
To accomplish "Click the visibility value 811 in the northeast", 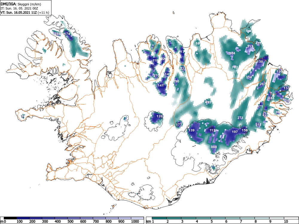I will 249,31.
